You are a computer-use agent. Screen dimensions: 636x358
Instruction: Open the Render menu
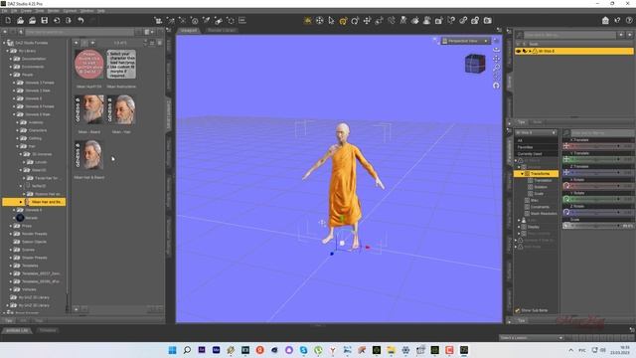click(53, 11)
